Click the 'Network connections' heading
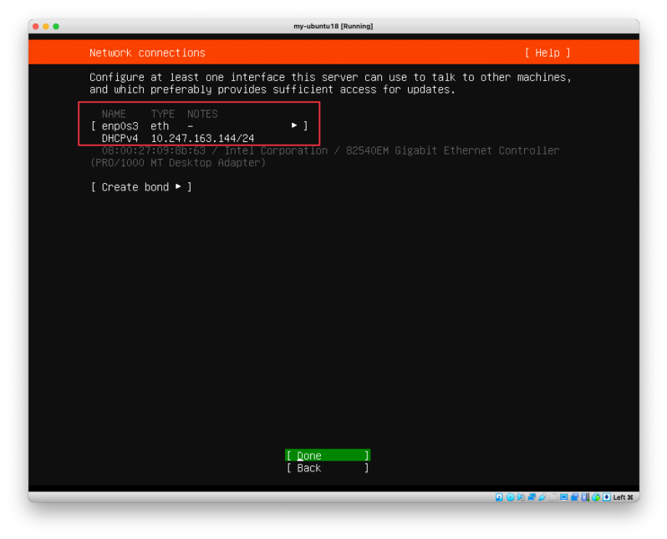Screen dimensions: 667x539 point(147,53)
